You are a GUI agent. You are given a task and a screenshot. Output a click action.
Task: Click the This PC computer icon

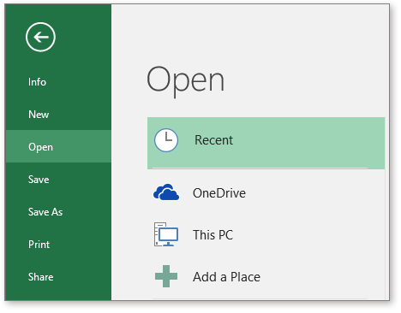166,234
